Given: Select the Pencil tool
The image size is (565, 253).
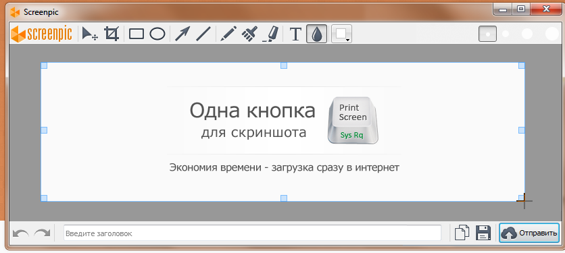Looking at the screenshot, I should [228, 34].
